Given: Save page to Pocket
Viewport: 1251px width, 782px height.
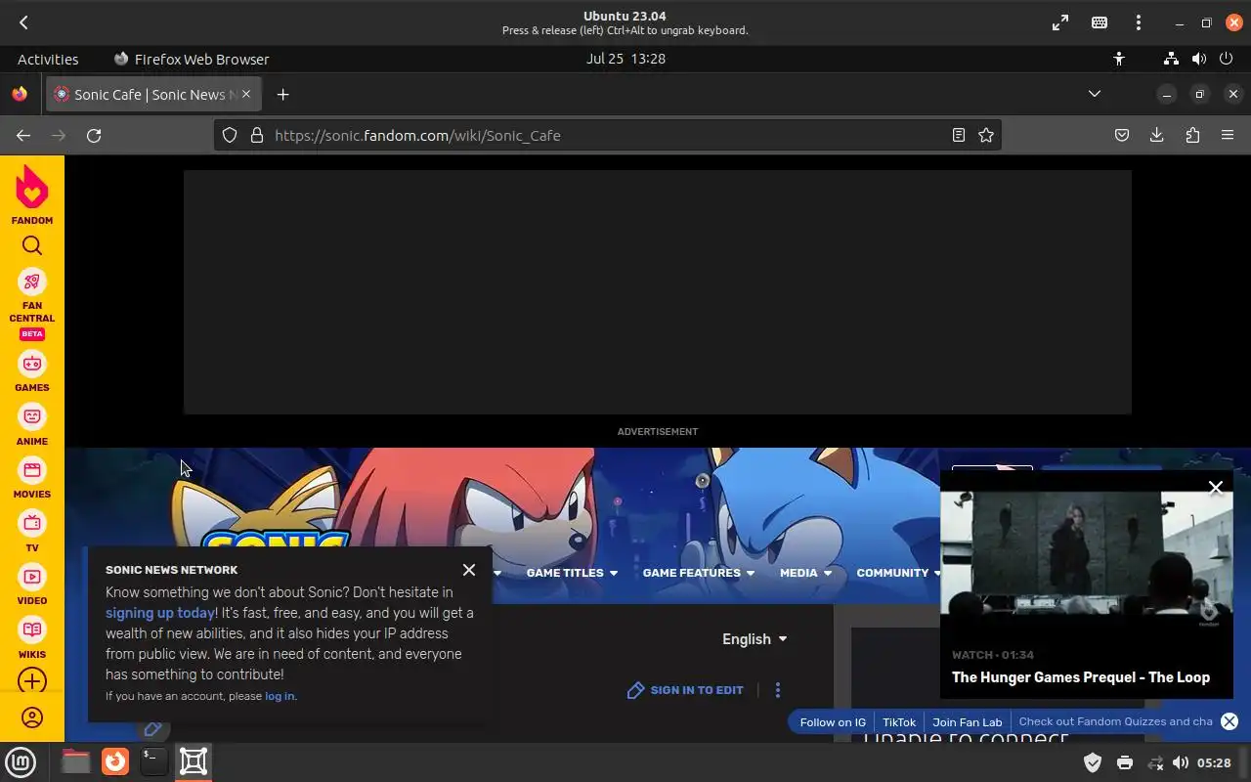Looking at the screenshot, I should pos(1122,136).
